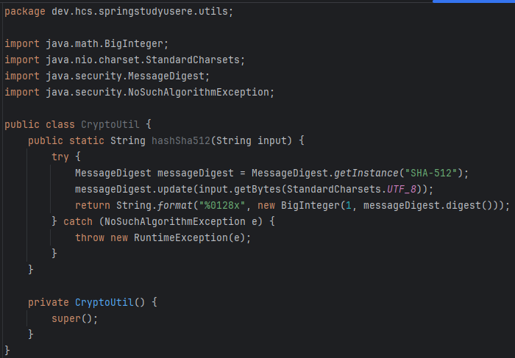Click 'throw new RuntimeException(e)' statement
This screenshot has width=515, height=358.
point(163,237)
